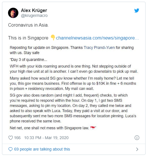
Task: Expand conversation with right chevron arrow
Action: click(x=137, y=149)
